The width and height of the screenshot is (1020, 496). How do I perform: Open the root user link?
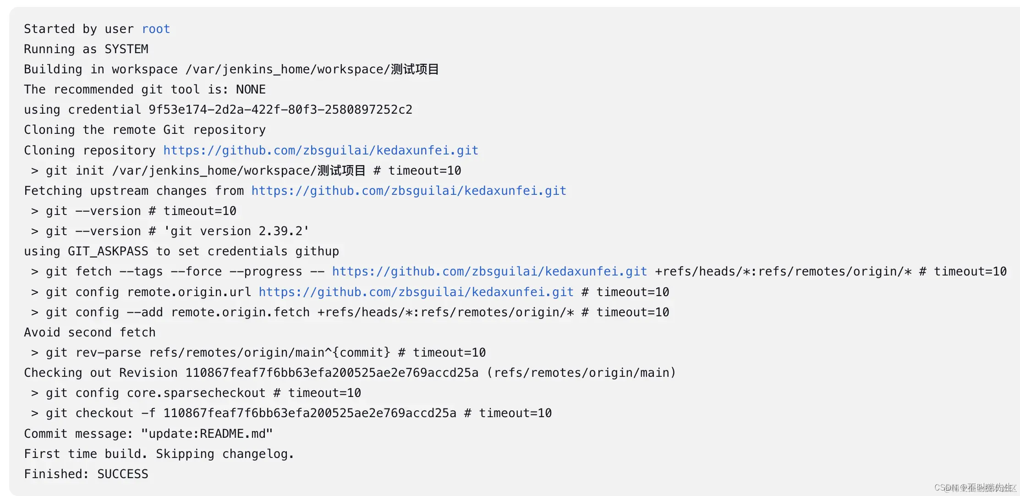click(x=156, y=29)
